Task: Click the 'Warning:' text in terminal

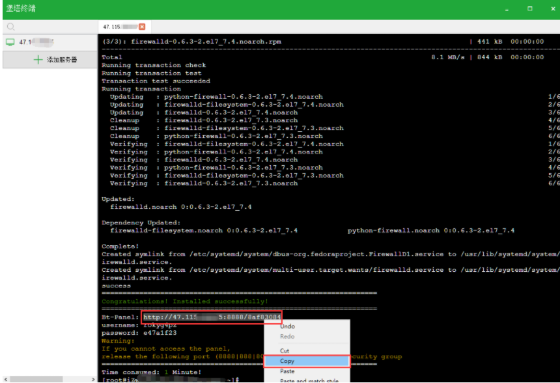Action: tap(118, 341)
